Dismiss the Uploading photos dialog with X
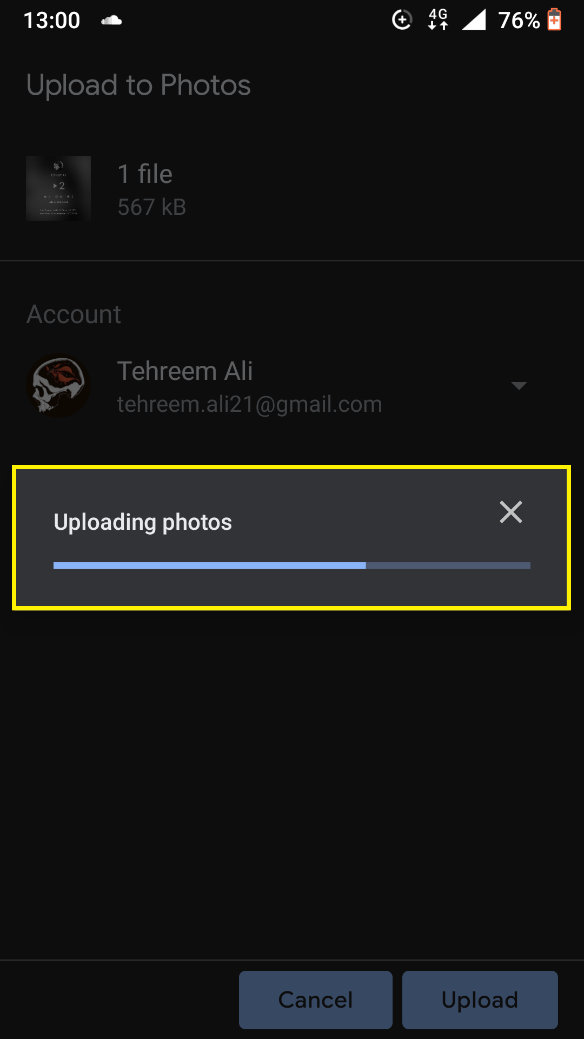 click(x=510, y=512)
